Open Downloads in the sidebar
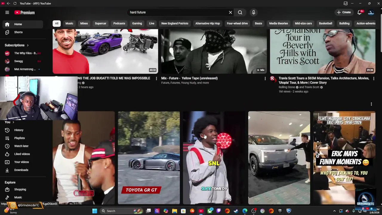Image resolution: width=382 pixels, height=215 pixels. [x=23, y=170]
